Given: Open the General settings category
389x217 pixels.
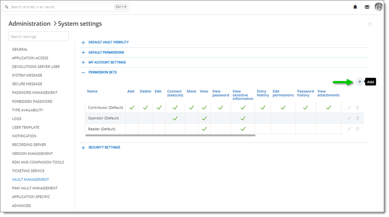Looking at the screenshot, I should [x=20, y=50].
